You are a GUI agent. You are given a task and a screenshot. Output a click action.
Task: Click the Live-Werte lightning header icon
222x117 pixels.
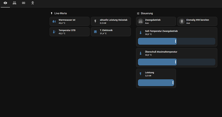click(51, 13)
